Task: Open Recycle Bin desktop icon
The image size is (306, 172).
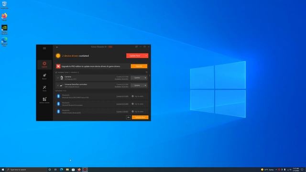Action: pos(4,5)
